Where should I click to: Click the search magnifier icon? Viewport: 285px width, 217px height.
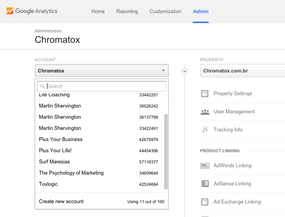(42, 86)
